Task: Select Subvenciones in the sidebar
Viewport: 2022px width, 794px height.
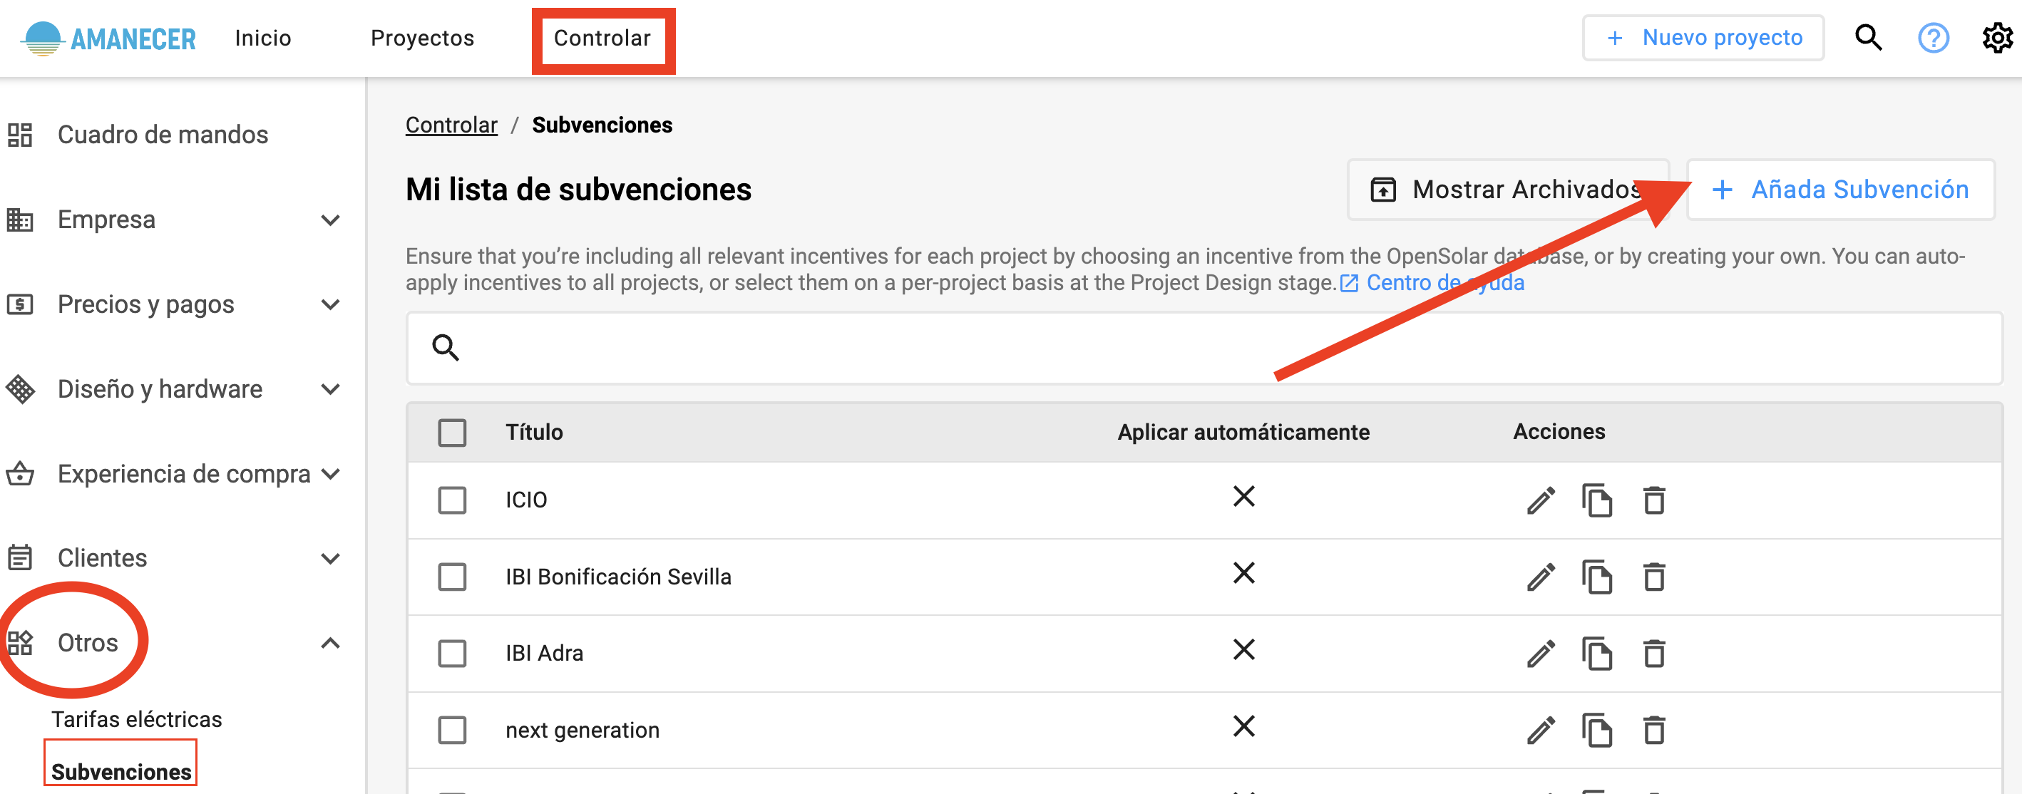Action: tap(121, 772)
